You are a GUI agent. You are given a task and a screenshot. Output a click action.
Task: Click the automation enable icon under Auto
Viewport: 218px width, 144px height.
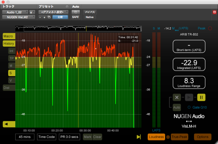pos(76,12)
